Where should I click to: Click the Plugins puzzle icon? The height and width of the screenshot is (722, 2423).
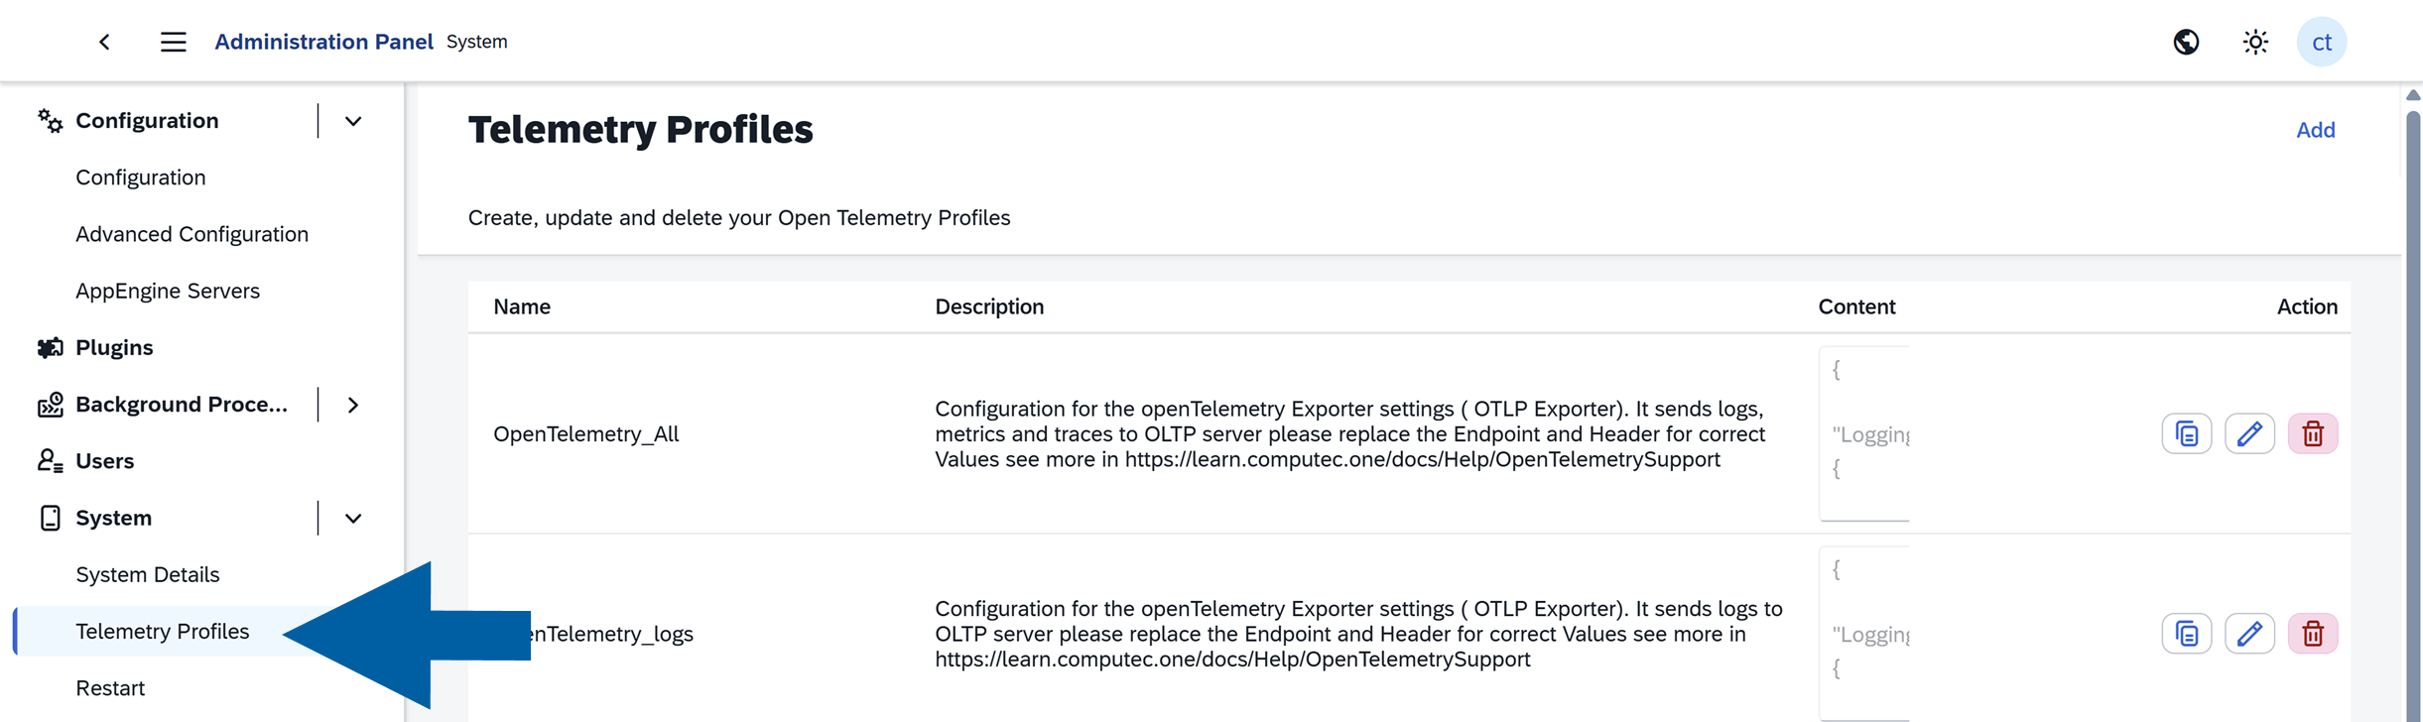click(x=50, y=348)
